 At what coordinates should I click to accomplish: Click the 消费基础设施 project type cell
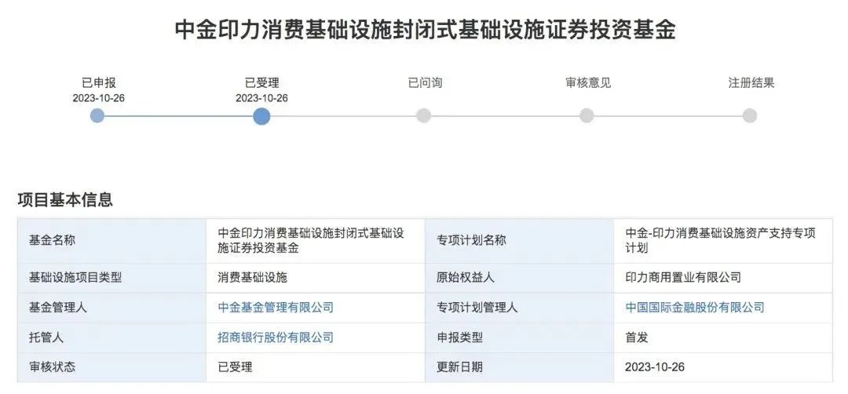pyautogui.click(x=316, y=278)
